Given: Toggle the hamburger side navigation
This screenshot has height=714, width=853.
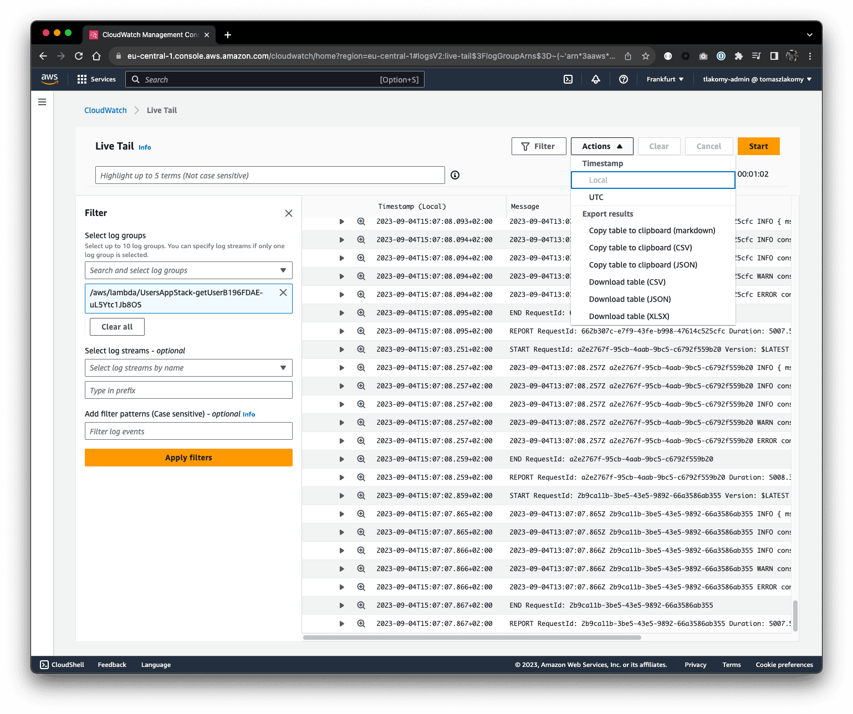Looking at the screenshot, I should (x=42, y=102).
